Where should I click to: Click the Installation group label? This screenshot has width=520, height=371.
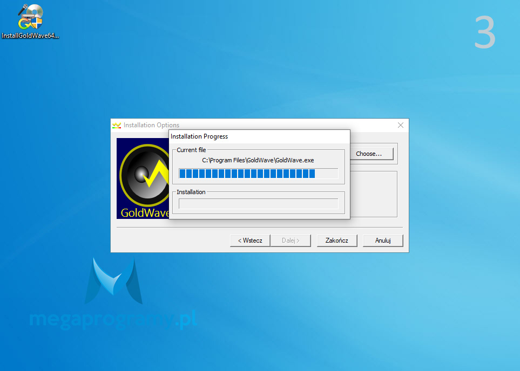tap(191, 192)
